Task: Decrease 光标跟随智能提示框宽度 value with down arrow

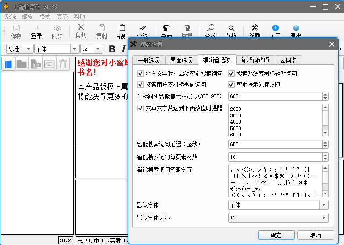Action: click(325, 98)
